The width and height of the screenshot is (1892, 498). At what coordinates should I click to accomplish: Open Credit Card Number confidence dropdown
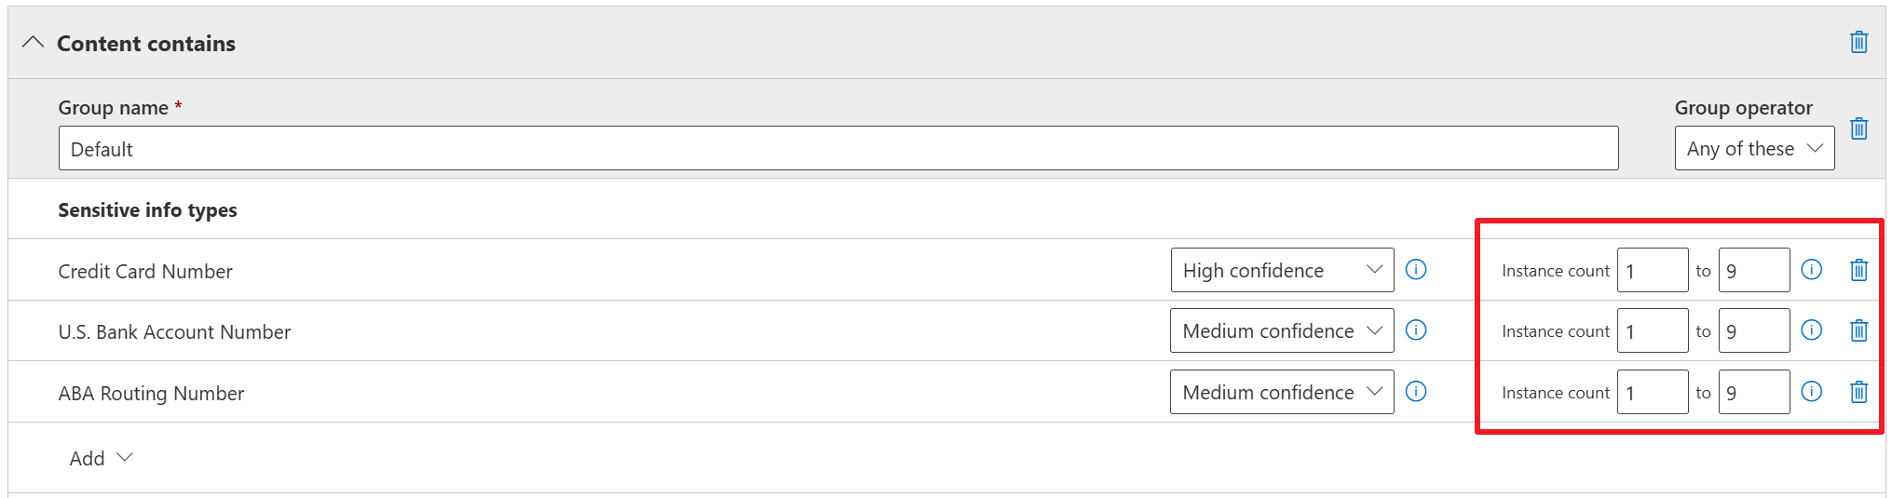click(x=1282, y=270)
